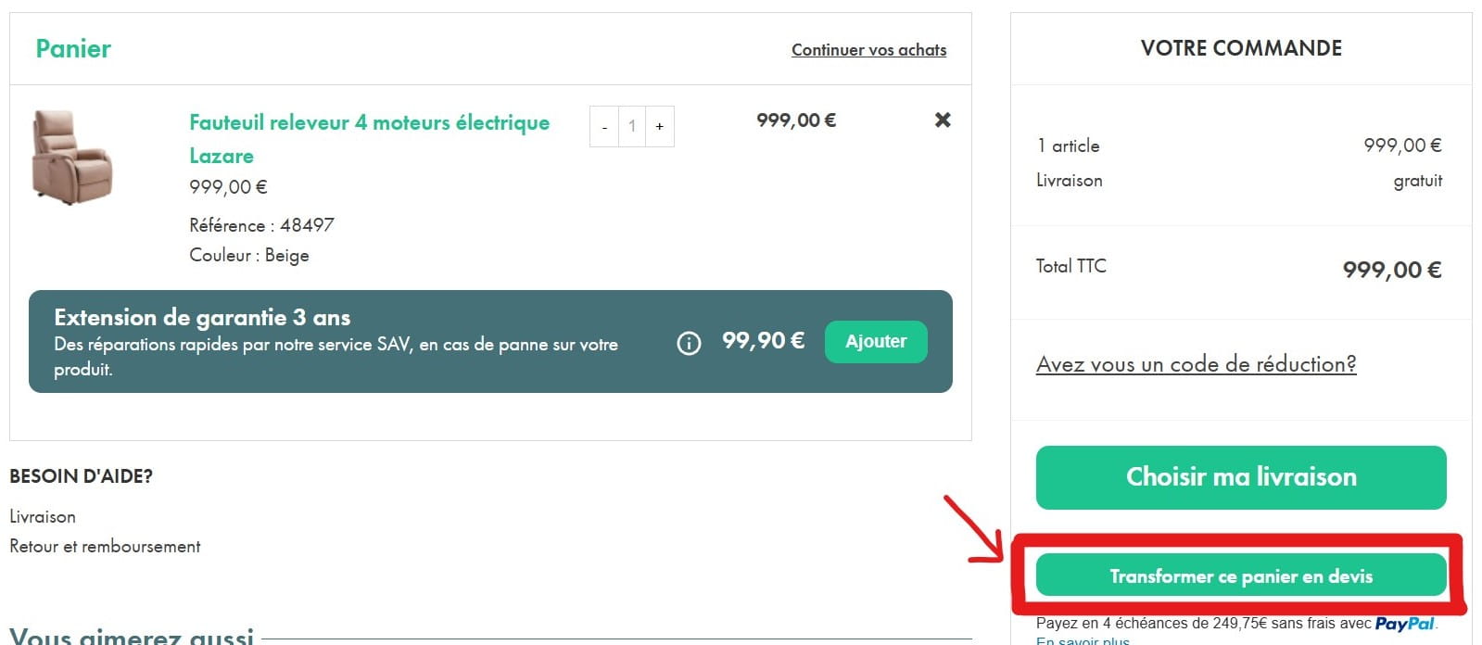Click the Total TTC amount
The width and height of the screenshot is (1482, 645).
pyautogui.click(x=1392, y=270)
